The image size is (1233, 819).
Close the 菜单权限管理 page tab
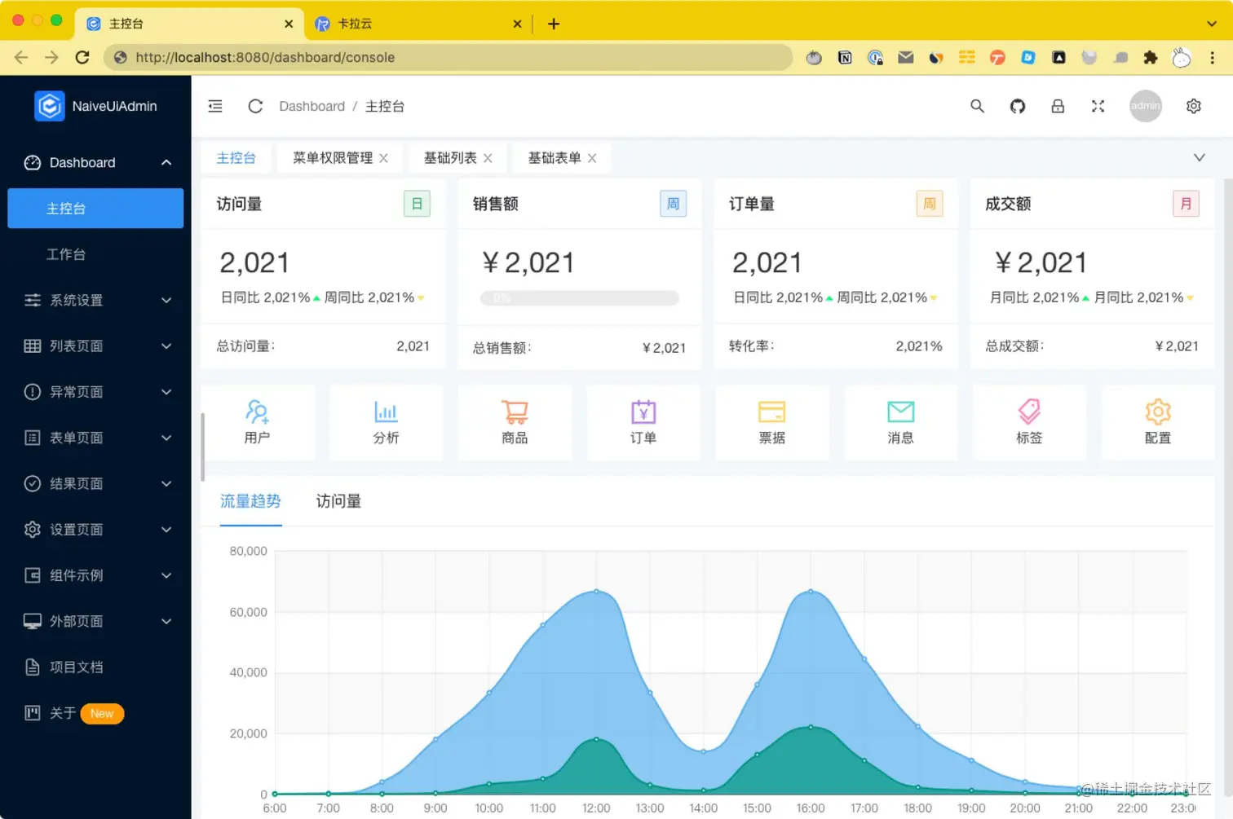[383, 158]
